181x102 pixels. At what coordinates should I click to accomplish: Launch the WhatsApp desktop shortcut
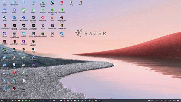(x=43, y=11)
